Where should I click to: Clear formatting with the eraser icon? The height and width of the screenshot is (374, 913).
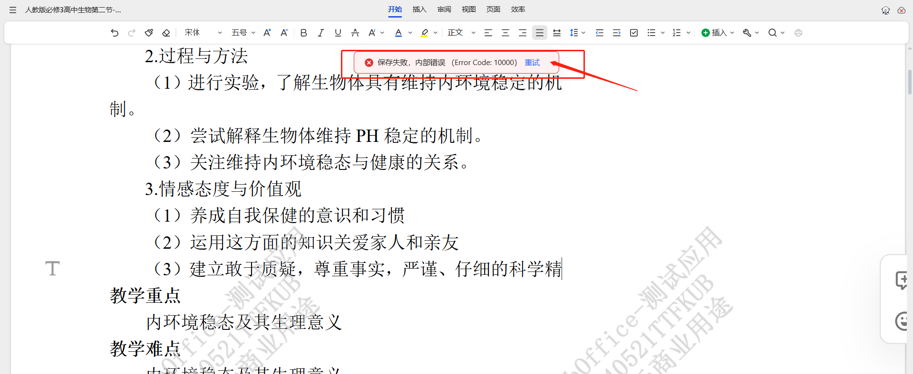166,33
